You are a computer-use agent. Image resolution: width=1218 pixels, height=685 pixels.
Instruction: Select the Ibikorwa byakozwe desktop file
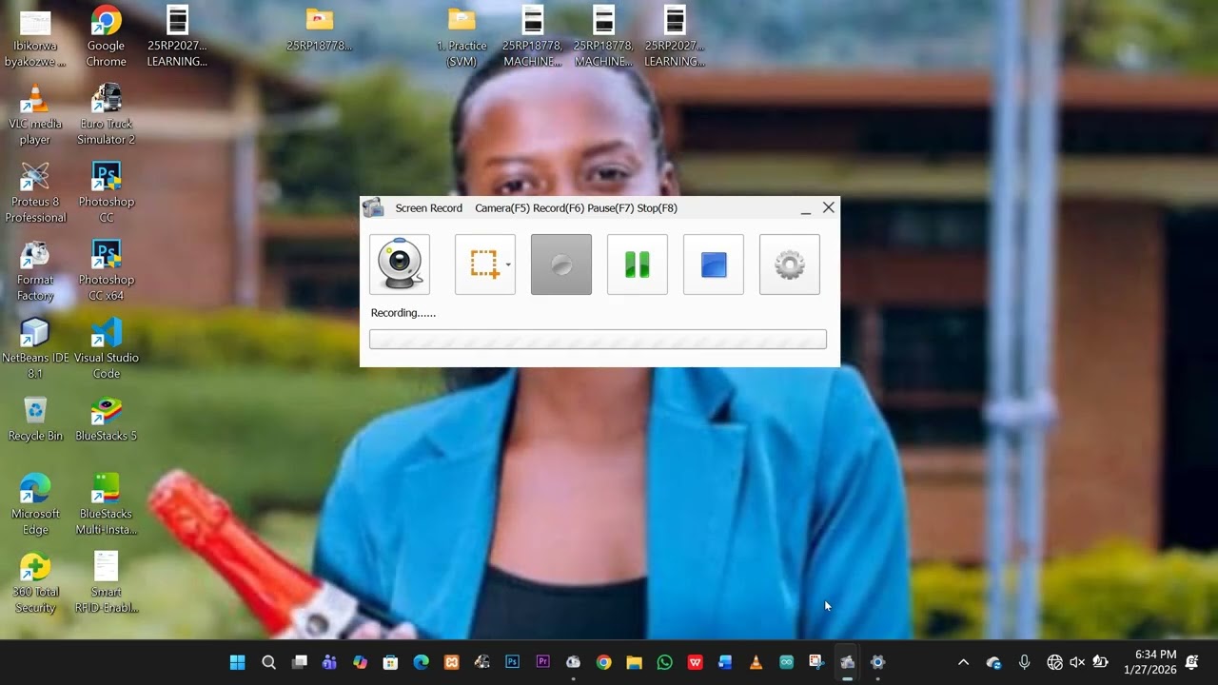tap(35, 38)
